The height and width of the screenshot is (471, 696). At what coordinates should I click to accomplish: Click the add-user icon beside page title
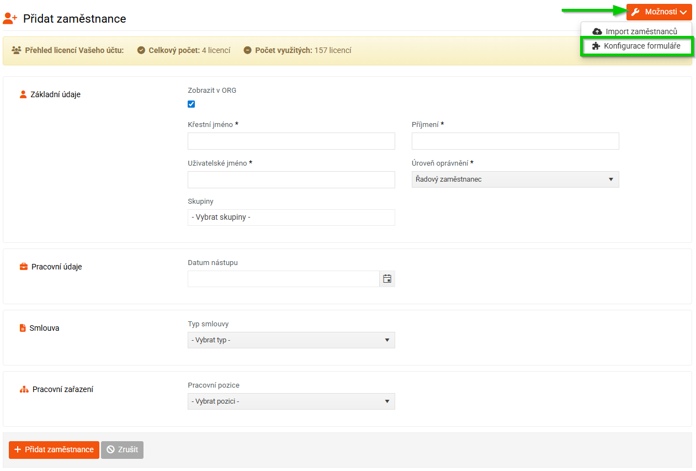pyautogui.click(x=10, y=19)
